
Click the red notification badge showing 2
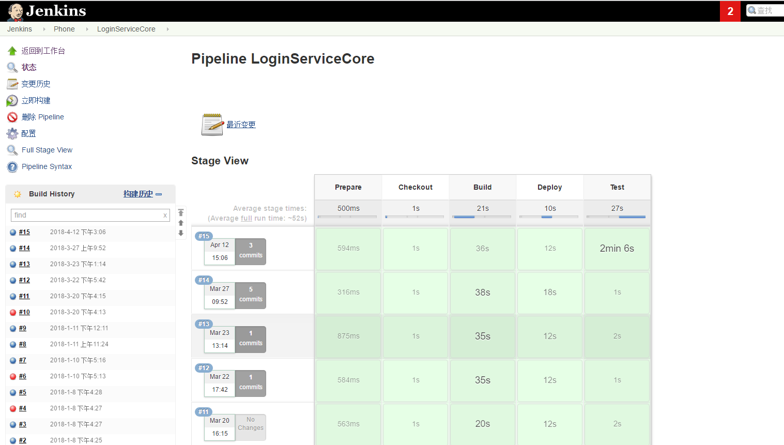[x=730, y=11]
